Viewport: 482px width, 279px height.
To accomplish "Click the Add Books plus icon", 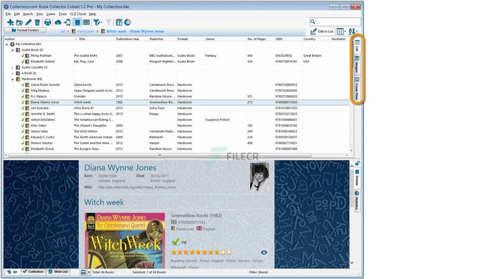I will (x=10, y=22).
